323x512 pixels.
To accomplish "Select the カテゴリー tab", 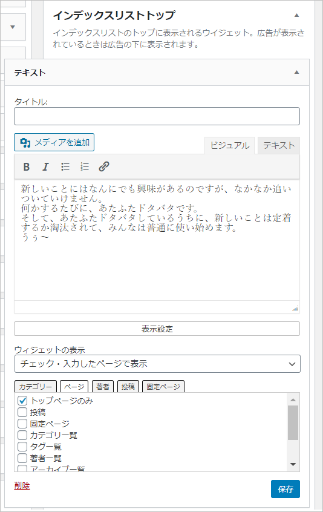I will click(36, 387).
